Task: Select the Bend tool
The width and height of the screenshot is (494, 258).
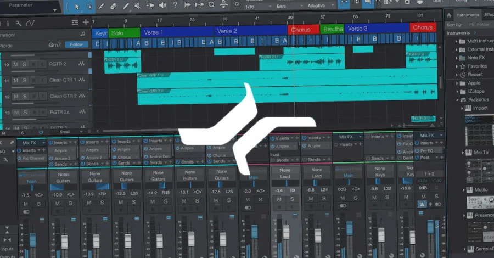Action: coord(150,5)
